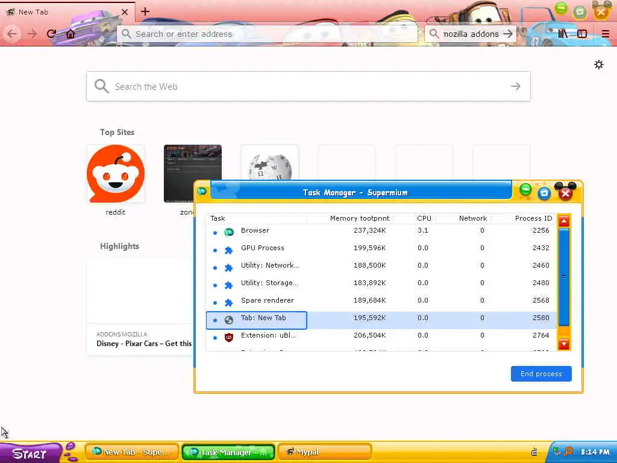The height and width of the screenshot is (463, 617).
Task: Click the Search the Web go arrow
Action: click(516, 86)
